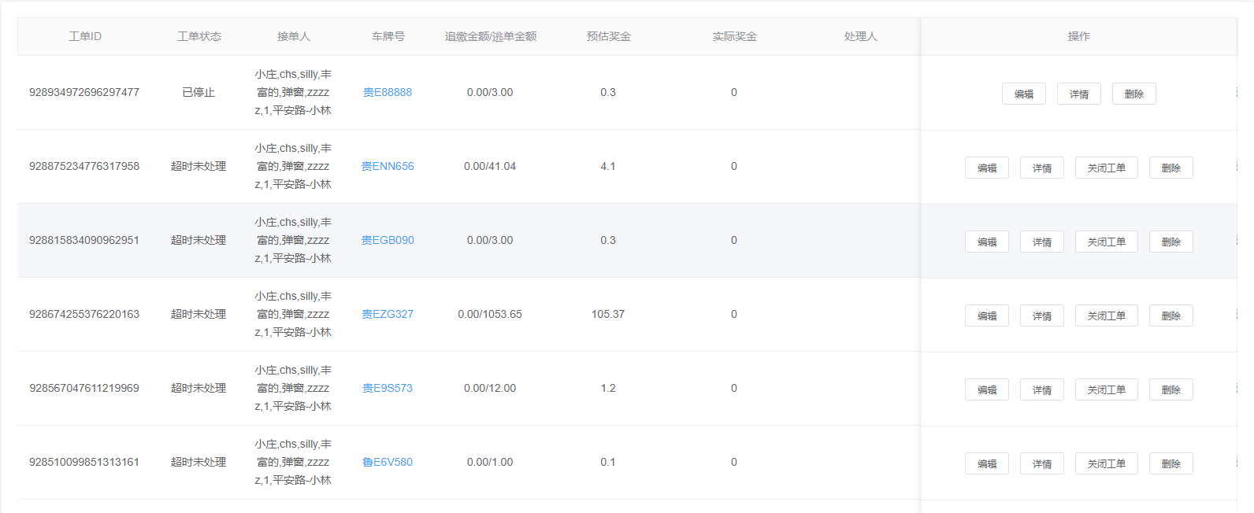
Task: Close work order for plate 贵EZG327
Action: [x=1106, y=316]
